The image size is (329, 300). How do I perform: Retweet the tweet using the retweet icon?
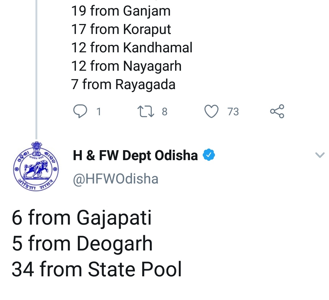point(146,112)
